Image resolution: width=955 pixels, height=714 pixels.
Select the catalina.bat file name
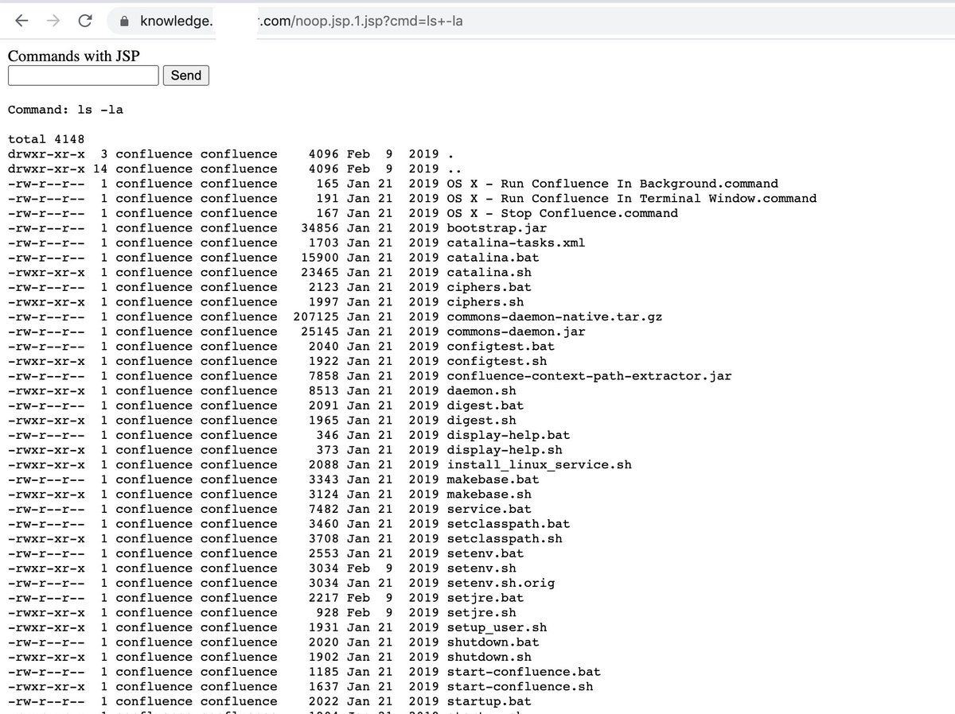click(493, 258)
